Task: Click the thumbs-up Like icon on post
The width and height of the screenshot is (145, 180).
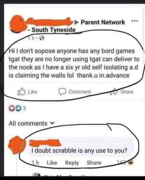Action: [x=21, y=91]
